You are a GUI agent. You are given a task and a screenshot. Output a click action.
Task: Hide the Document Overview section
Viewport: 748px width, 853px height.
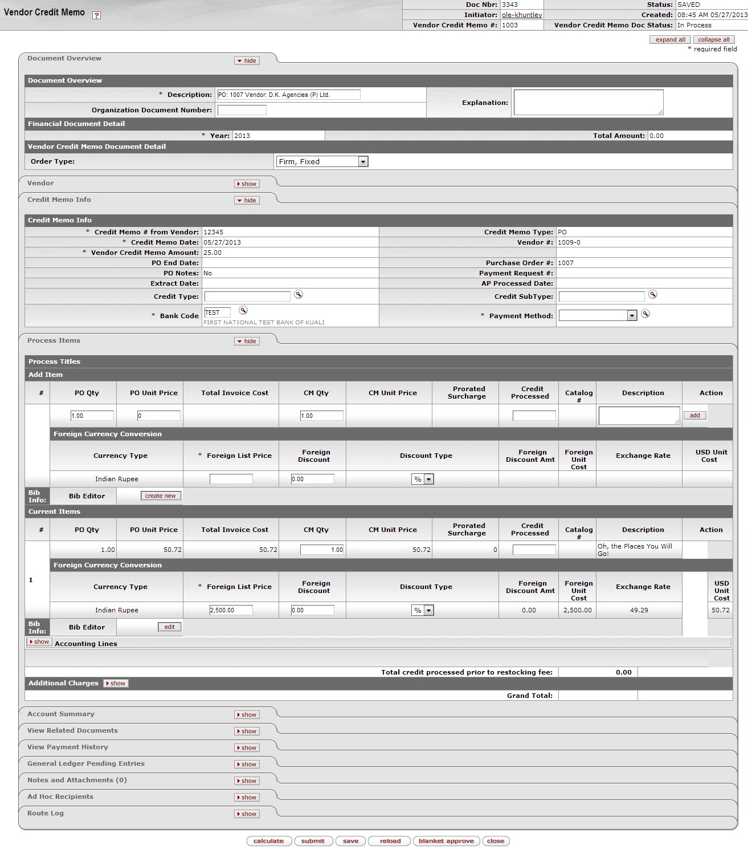point(247,60)
